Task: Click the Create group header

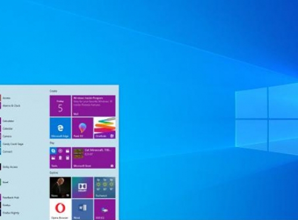Action: tap(54, 91)
